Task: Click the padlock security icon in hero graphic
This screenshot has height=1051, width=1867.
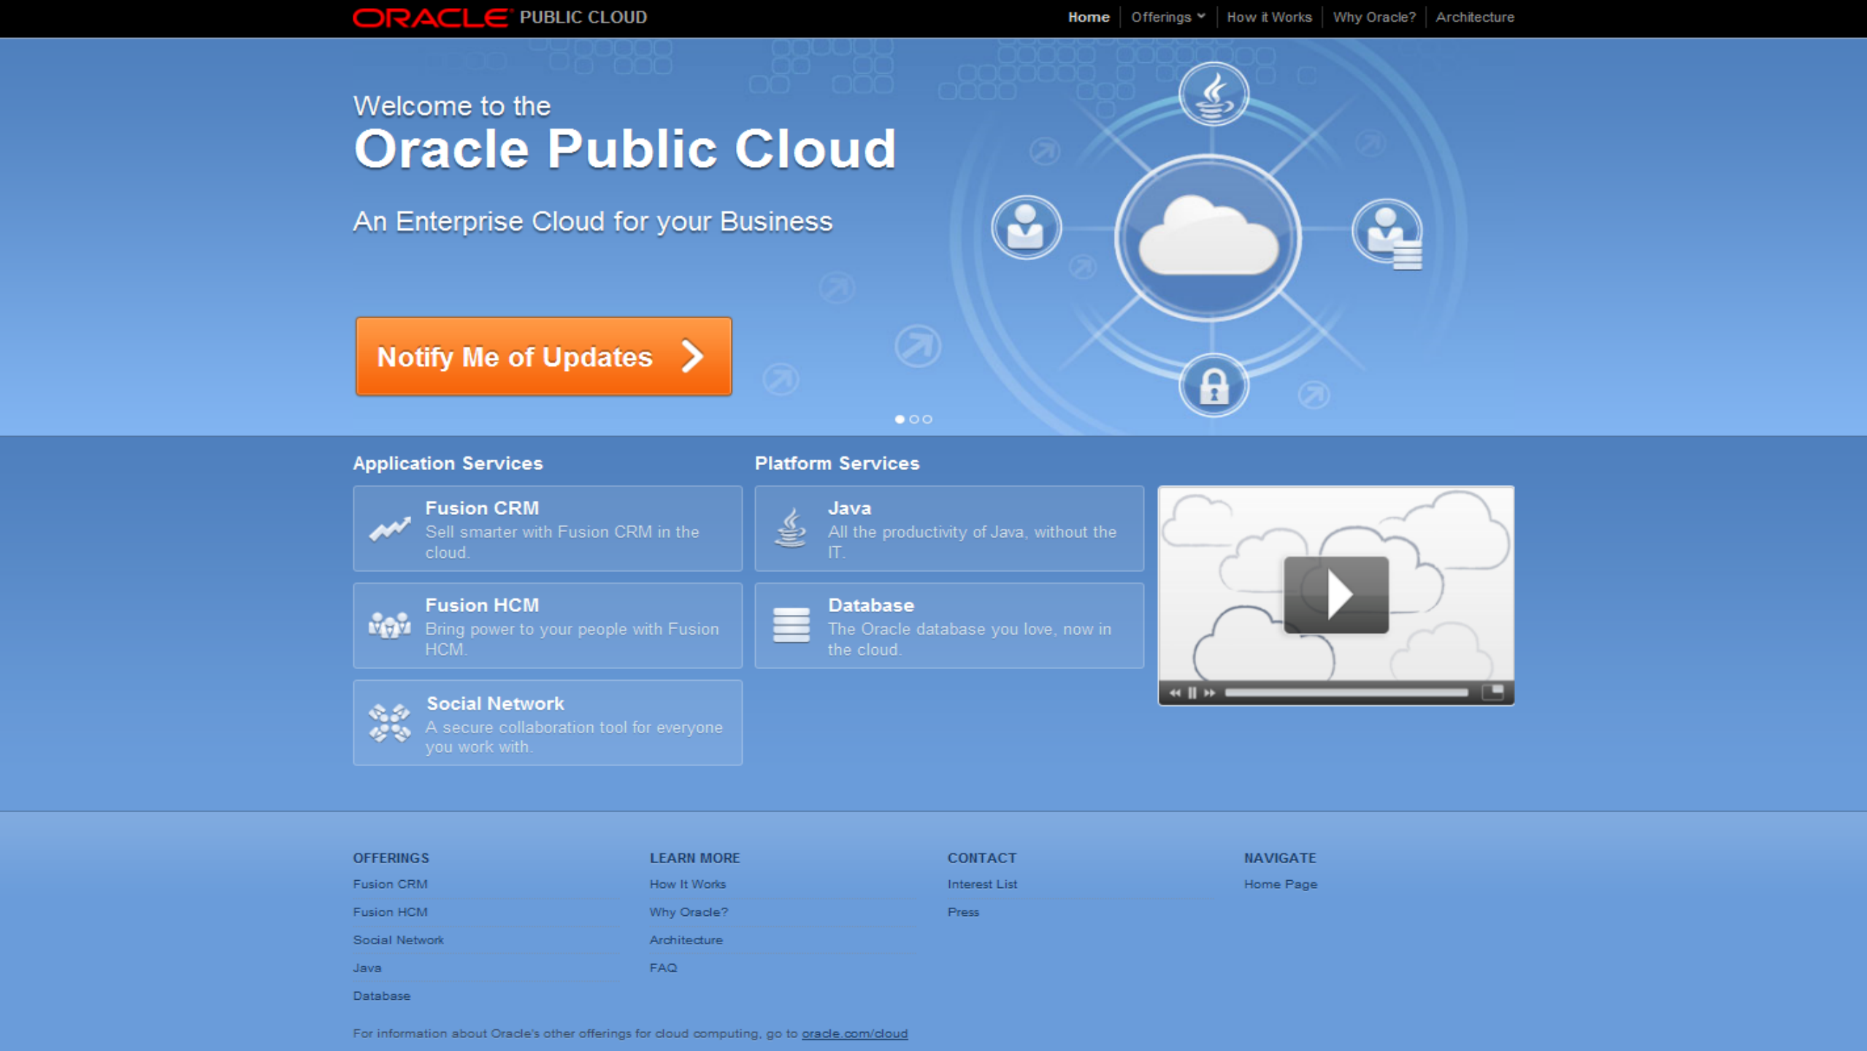Action: pos(1213,386)
